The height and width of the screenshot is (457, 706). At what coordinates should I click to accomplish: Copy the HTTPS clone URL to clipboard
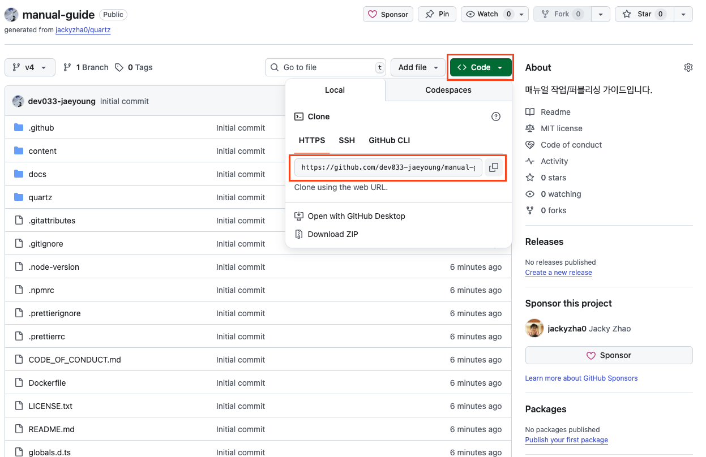click(494, 167)
